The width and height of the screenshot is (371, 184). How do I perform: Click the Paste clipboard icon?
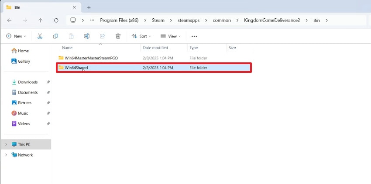point(71,36)
